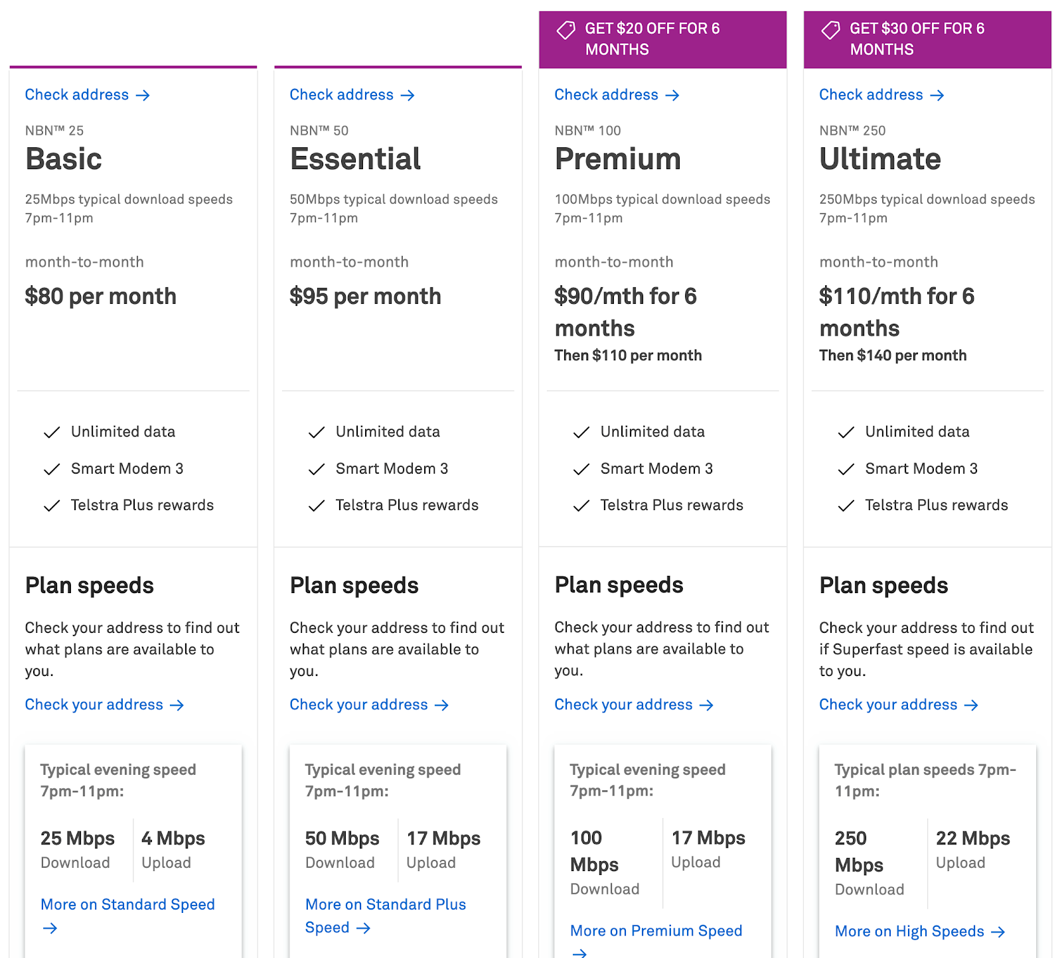Select the Premium NBN 100 plan heading
This screenshot has height=958, width=1062.
tap(617, 159)
